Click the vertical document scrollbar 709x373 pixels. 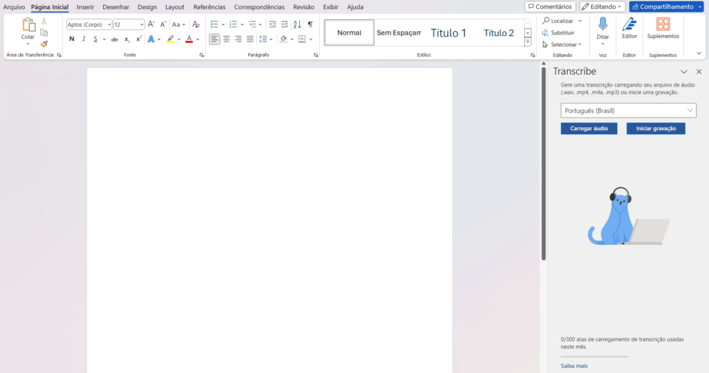[x=544, y=164]
